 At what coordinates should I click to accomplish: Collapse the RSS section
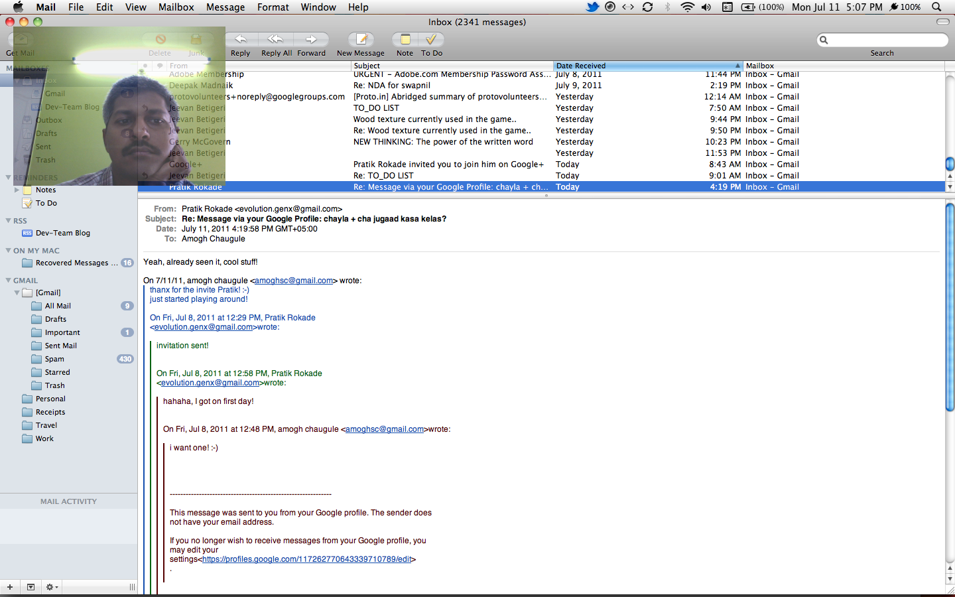[x=8, y=221]
